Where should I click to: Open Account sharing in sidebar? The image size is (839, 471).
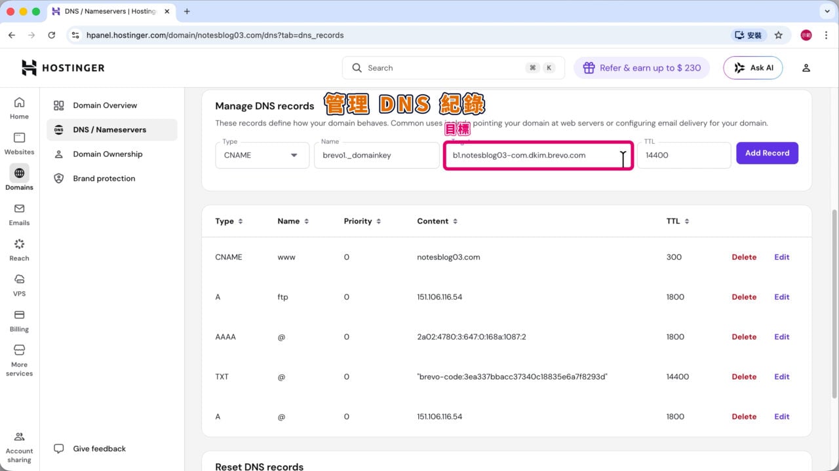pyautogui.click(x=19, y=447)
